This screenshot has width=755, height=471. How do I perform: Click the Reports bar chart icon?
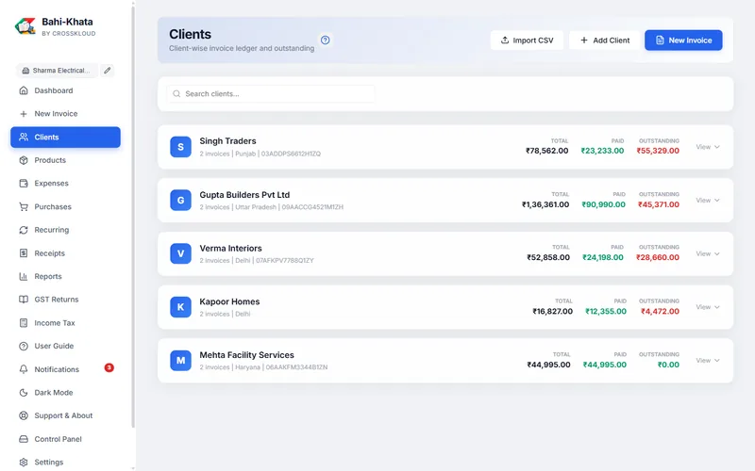click(23, 276)
